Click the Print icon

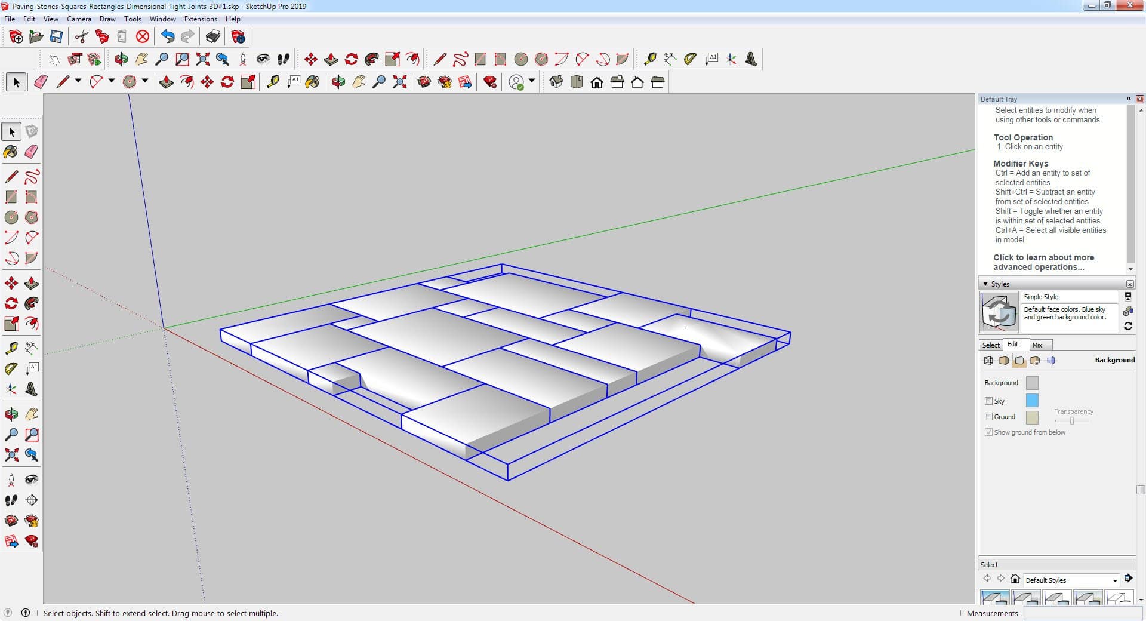212,37
